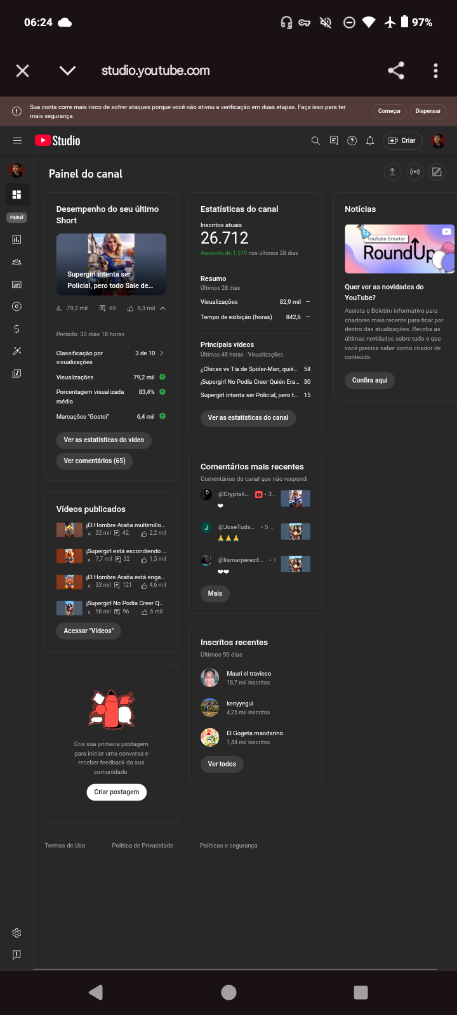
Task: Click the Criar postagem button
Action: pos(117,792)
